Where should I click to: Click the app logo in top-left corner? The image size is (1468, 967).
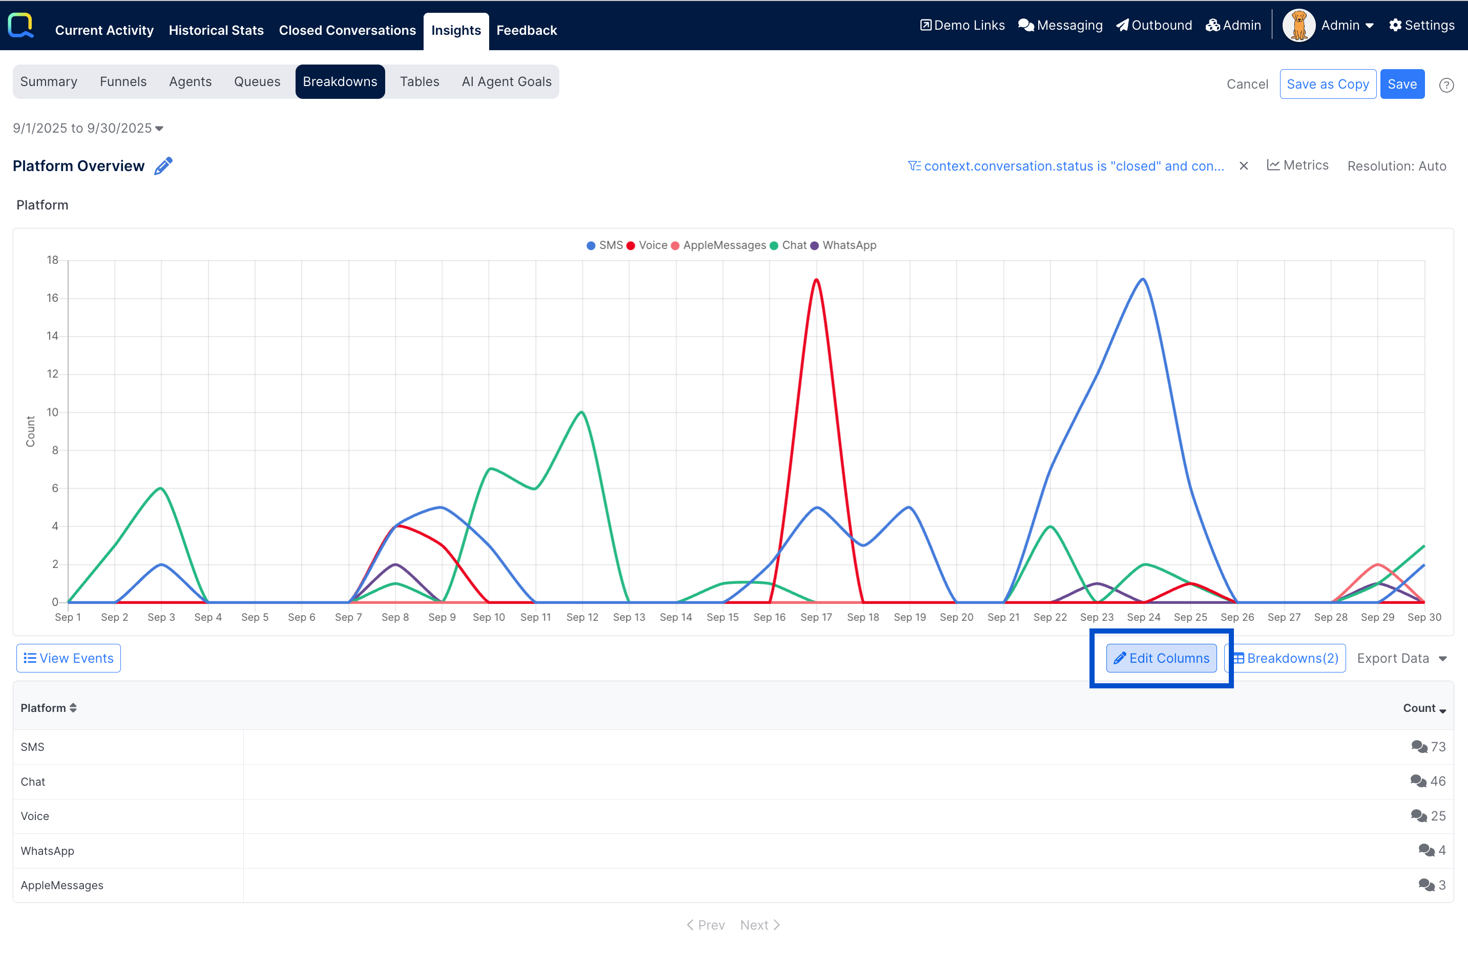coord(20,25)
